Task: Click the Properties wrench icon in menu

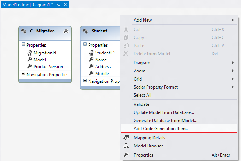Action: (126, 155)
